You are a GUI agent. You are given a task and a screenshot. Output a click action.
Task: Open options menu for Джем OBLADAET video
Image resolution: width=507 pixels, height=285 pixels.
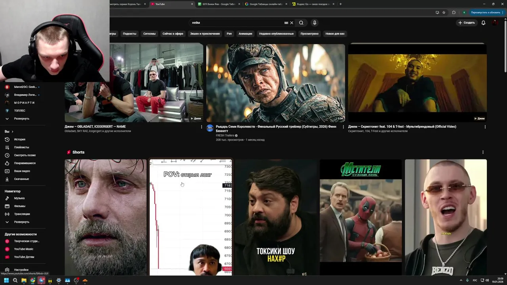[201, 127]
